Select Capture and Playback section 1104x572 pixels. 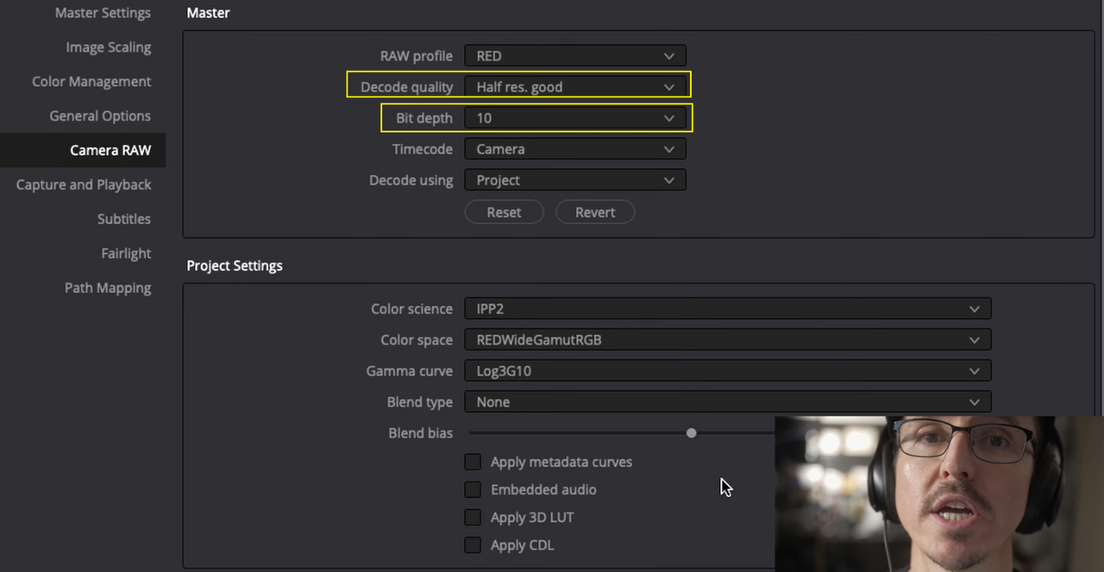pyautogui.click(x=84, y=184)
